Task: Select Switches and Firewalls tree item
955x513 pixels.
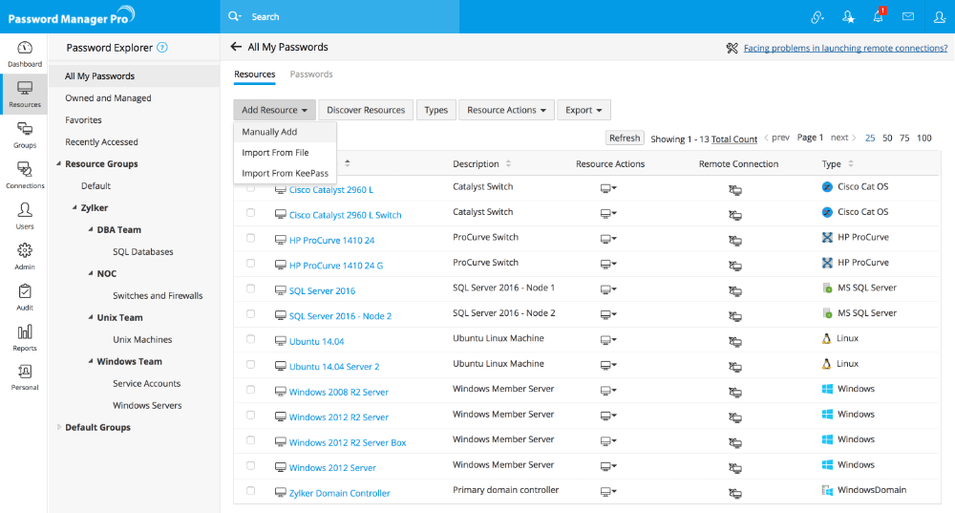Action: coord(158,295)
